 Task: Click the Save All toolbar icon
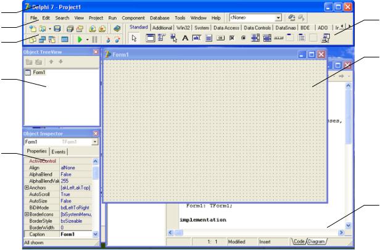(x=70, y=28)
